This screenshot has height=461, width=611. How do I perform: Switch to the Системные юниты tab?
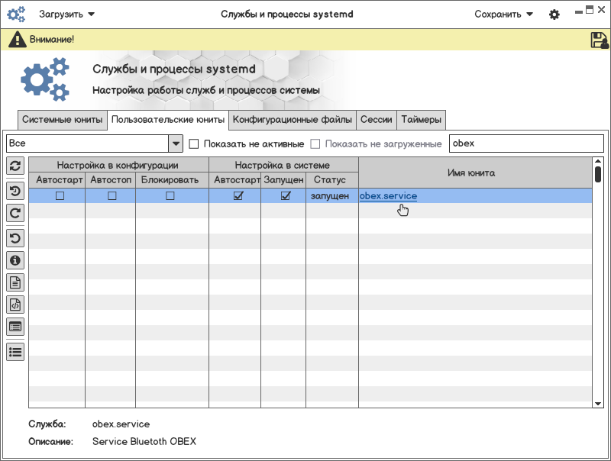(62, 120)
